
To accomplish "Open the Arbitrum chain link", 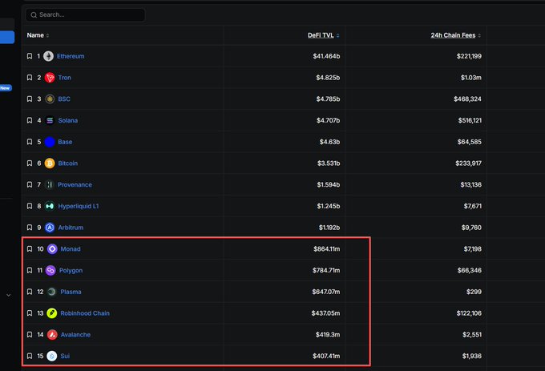I will [71, 228].
